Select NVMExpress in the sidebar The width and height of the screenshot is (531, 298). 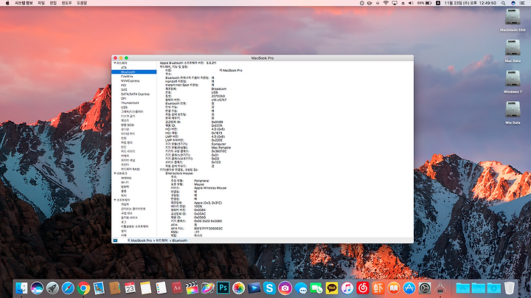(131, 81)
